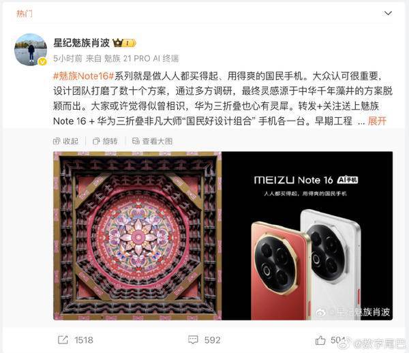Open the 1518 reposts count
409x353 pixels.
[x=83, y=340]
